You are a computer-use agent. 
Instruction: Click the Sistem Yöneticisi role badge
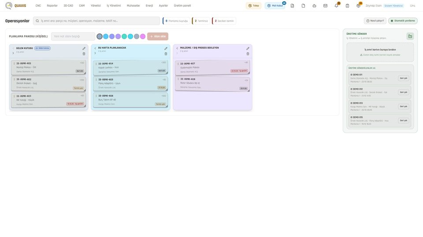coord(394,6)
